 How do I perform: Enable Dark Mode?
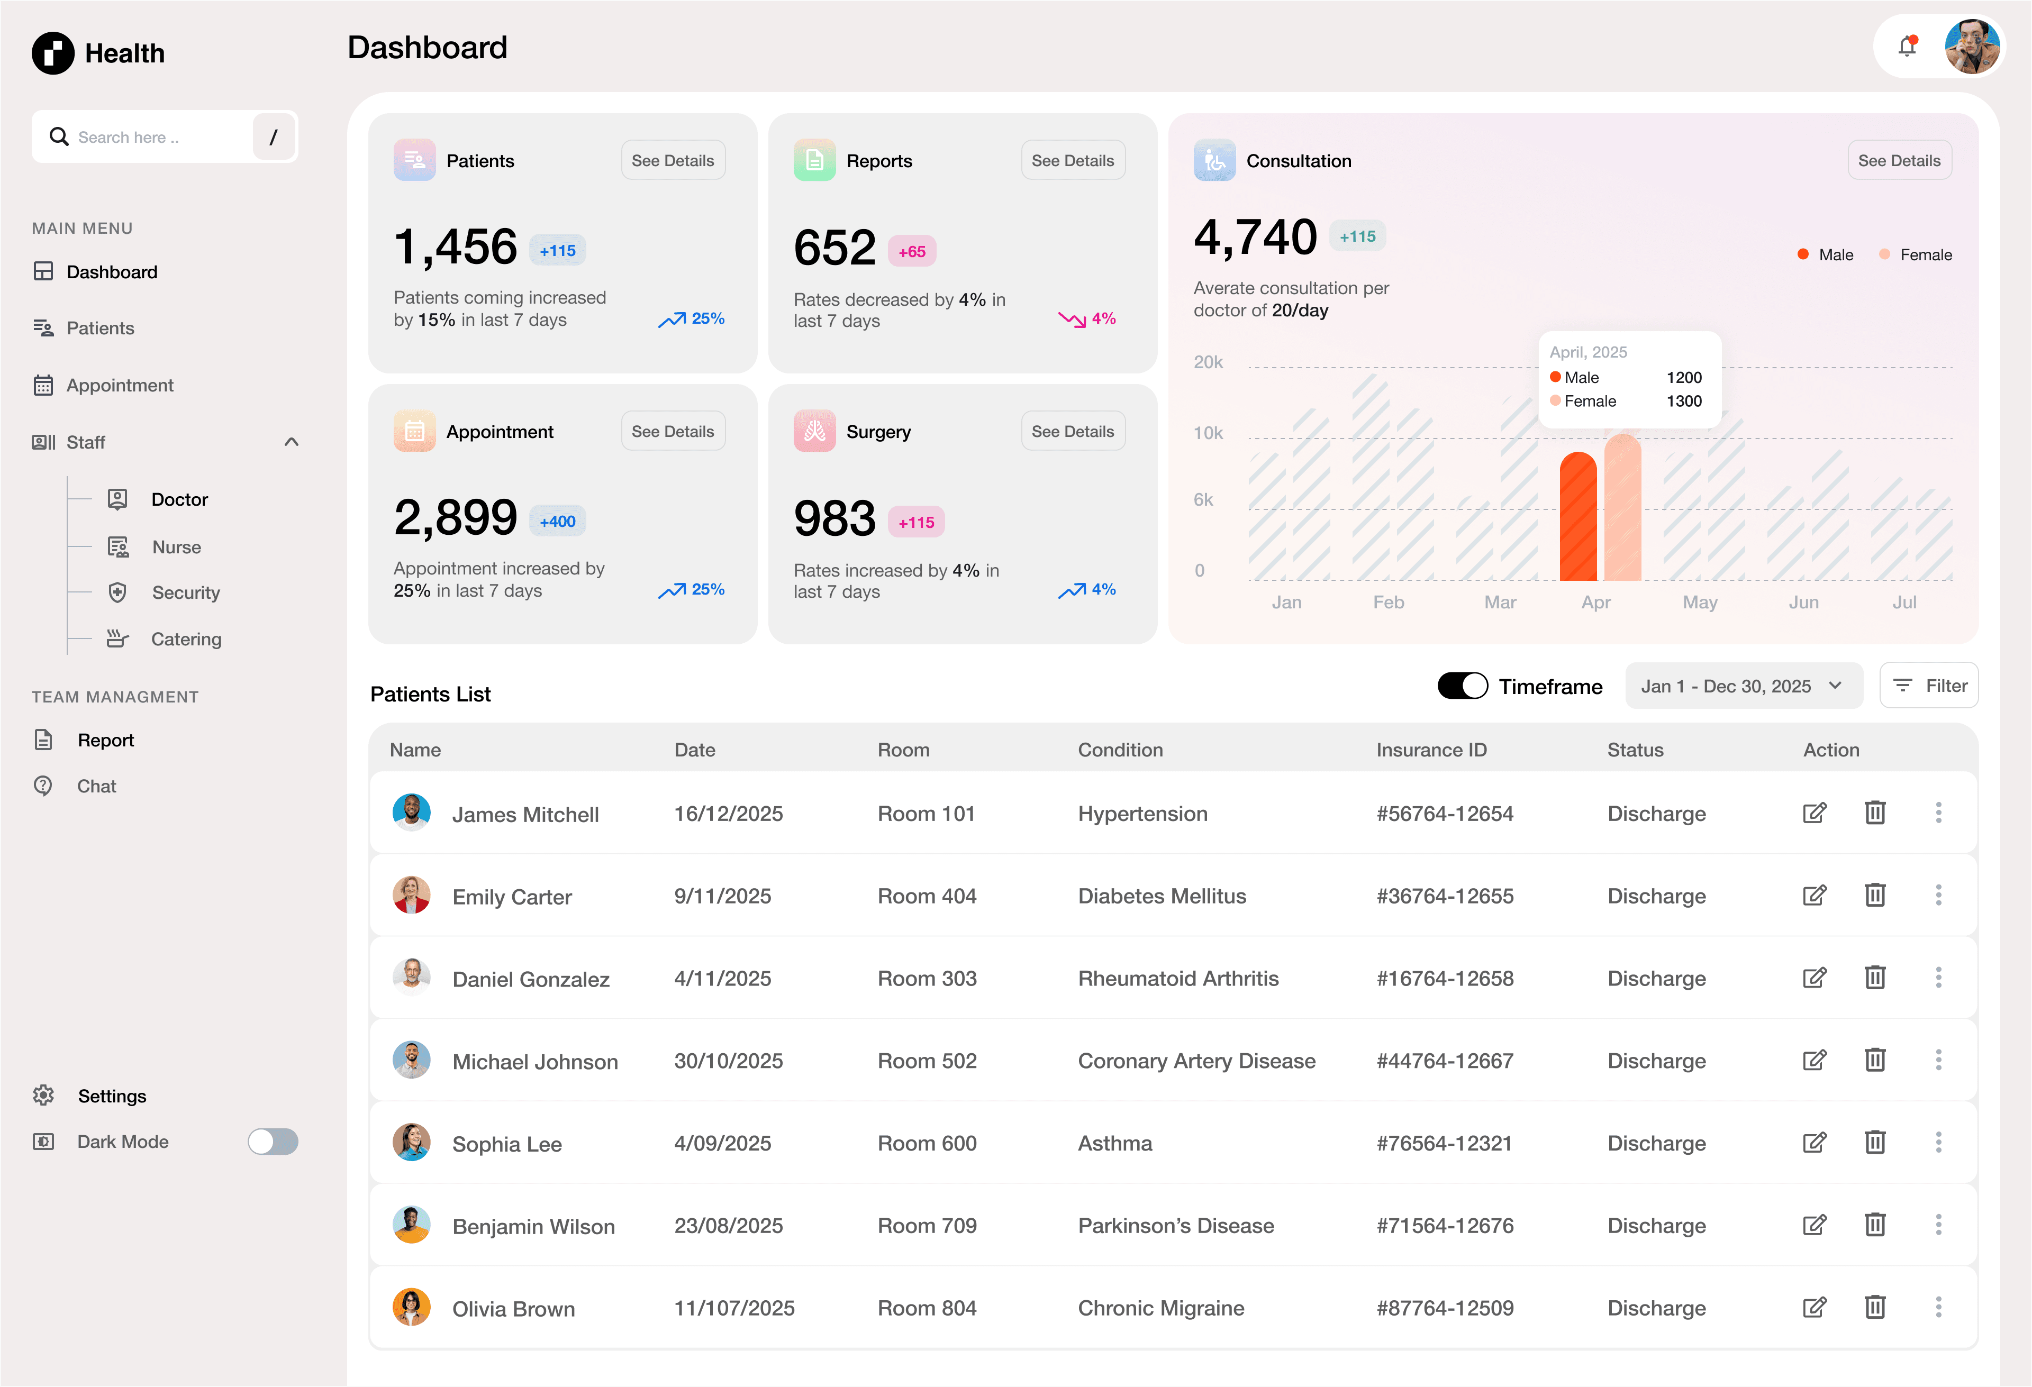272,1142
